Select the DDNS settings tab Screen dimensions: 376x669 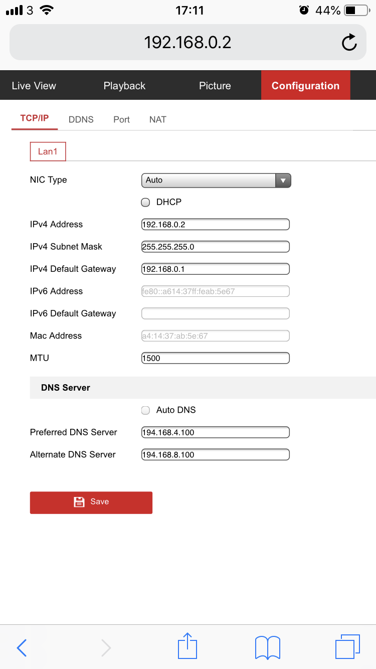click(81, 119)
